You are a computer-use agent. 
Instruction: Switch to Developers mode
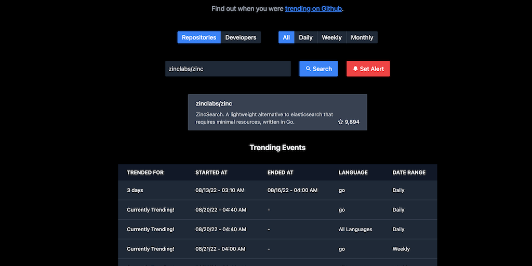tap(241, 37)
